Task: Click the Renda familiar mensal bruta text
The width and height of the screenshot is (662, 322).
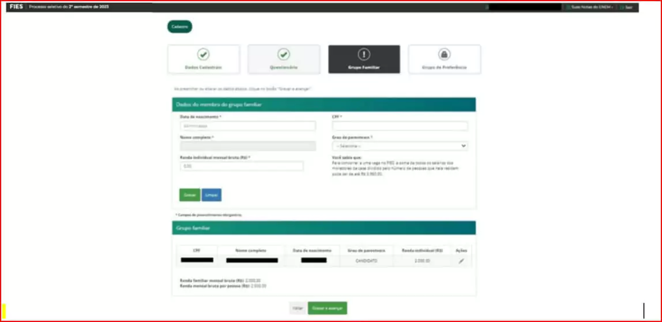Action: click(x=220, y=280)
